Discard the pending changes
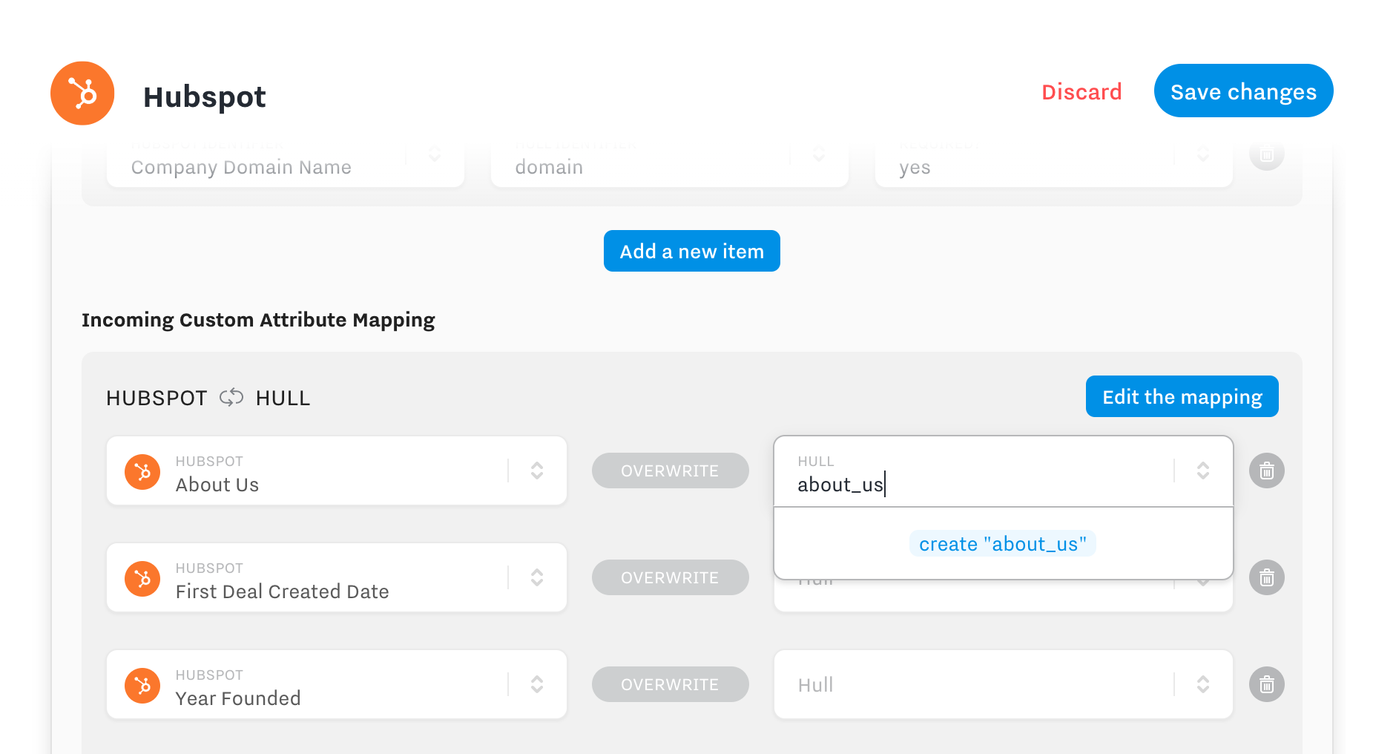The height and width of the screenshot is (754, 1396). coord(1081,92)
